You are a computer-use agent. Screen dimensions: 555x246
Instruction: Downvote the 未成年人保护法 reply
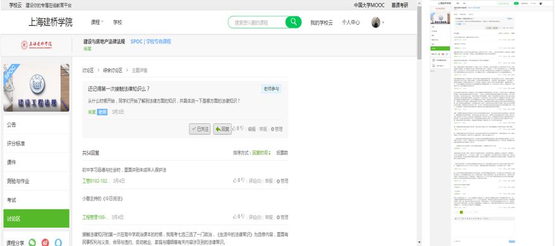pos(242,180)
